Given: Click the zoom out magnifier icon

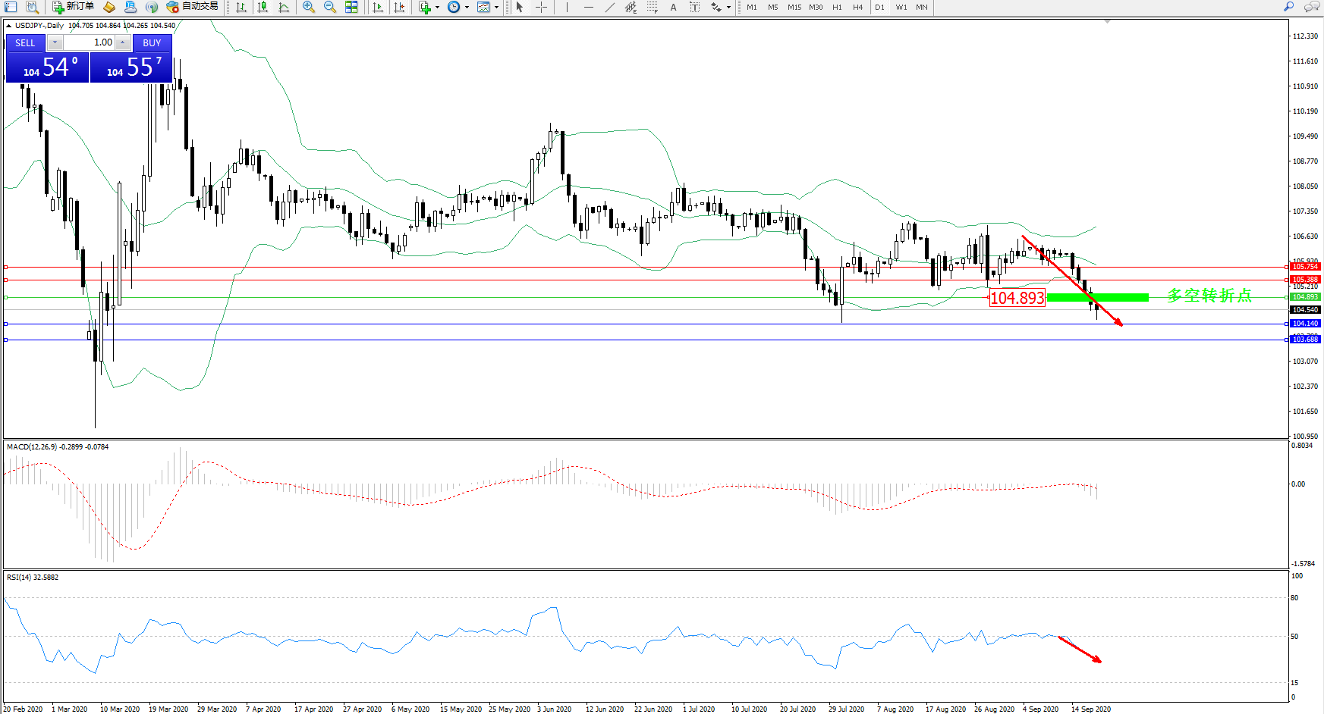Looking at the screenshot, I should [329, 7].
